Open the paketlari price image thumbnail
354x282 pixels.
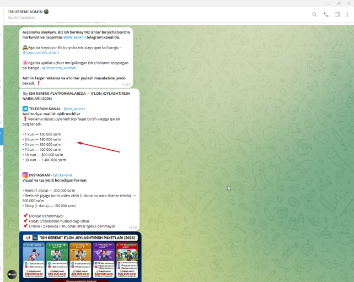[x=81, y=257]
